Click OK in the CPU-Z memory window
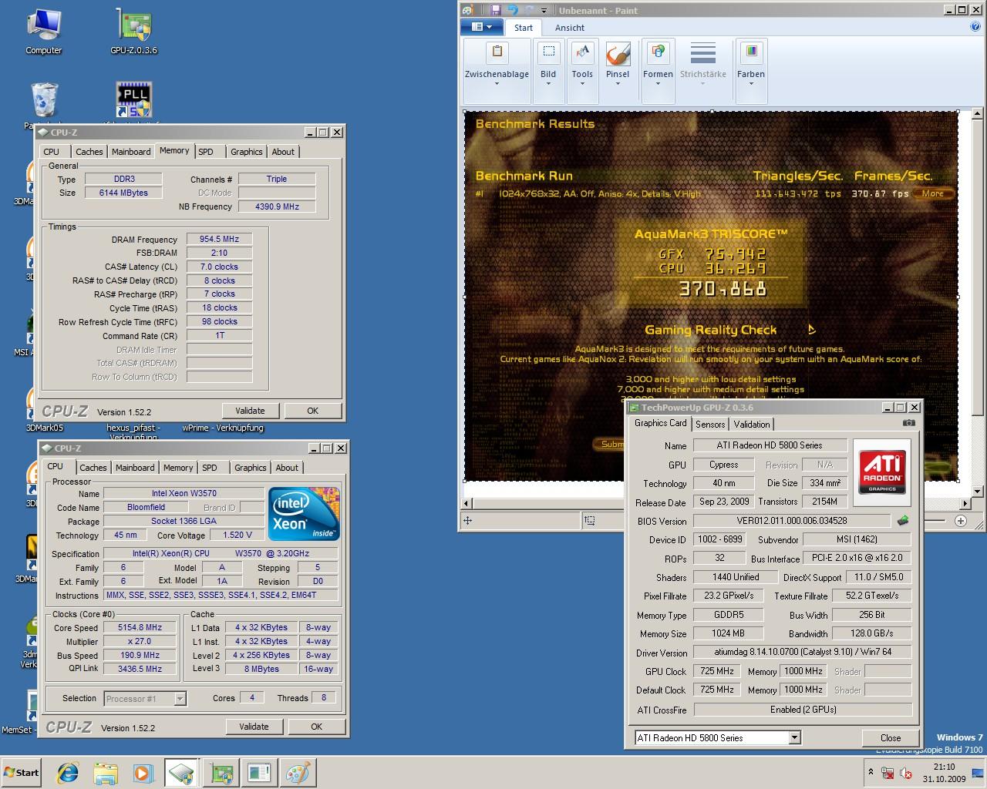The width and height of the screenshot is (987, 789). pyautogui.click(x=312, y=411)
